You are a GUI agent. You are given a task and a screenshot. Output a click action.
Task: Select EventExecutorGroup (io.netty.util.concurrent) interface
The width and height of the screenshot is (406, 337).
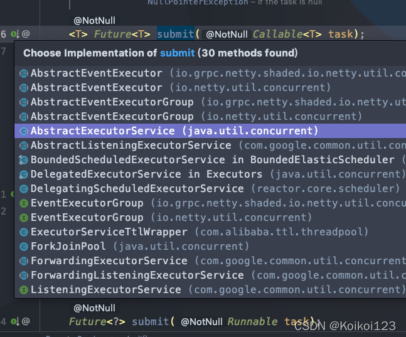[210, 218]
